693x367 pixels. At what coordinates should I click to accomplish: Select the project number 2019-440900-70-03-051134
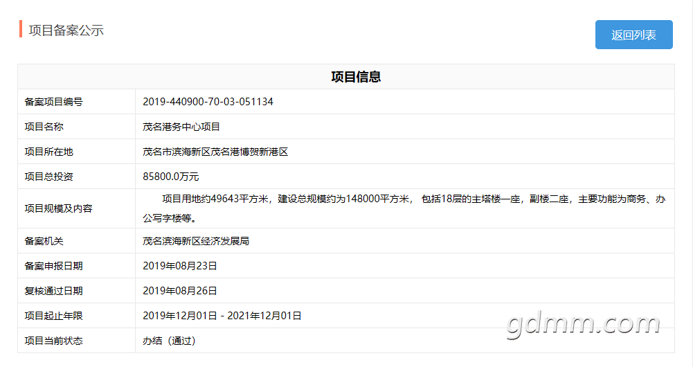point(208,102)
